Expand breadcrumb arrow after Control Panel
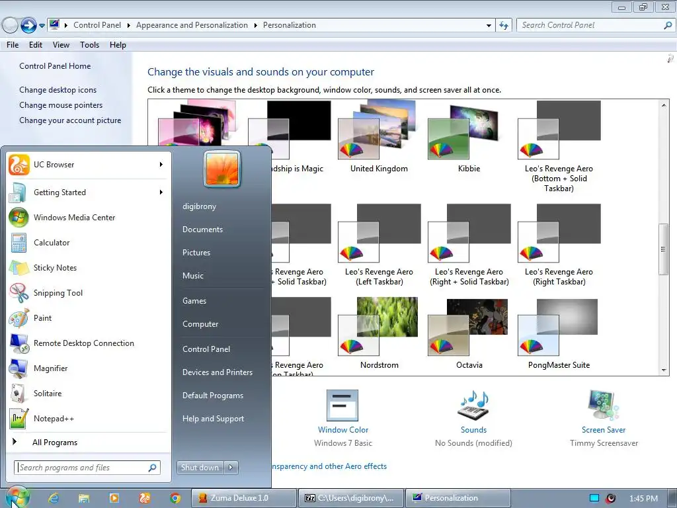The image size is (677, 508). click(x=128, y=26)
